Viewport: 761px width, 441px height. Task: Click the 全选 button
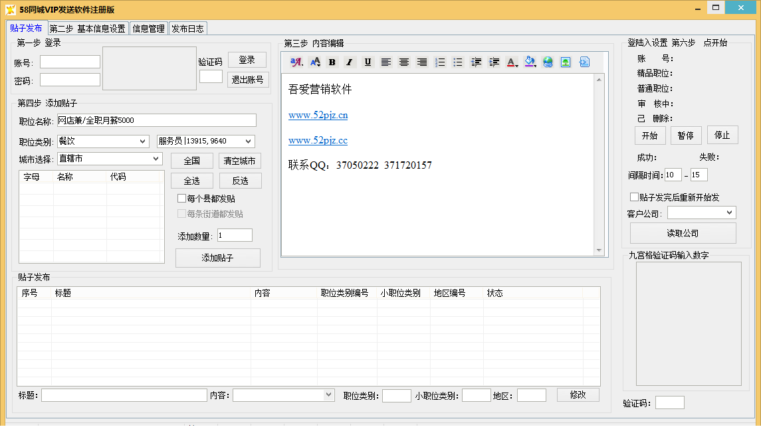point(191,181)
